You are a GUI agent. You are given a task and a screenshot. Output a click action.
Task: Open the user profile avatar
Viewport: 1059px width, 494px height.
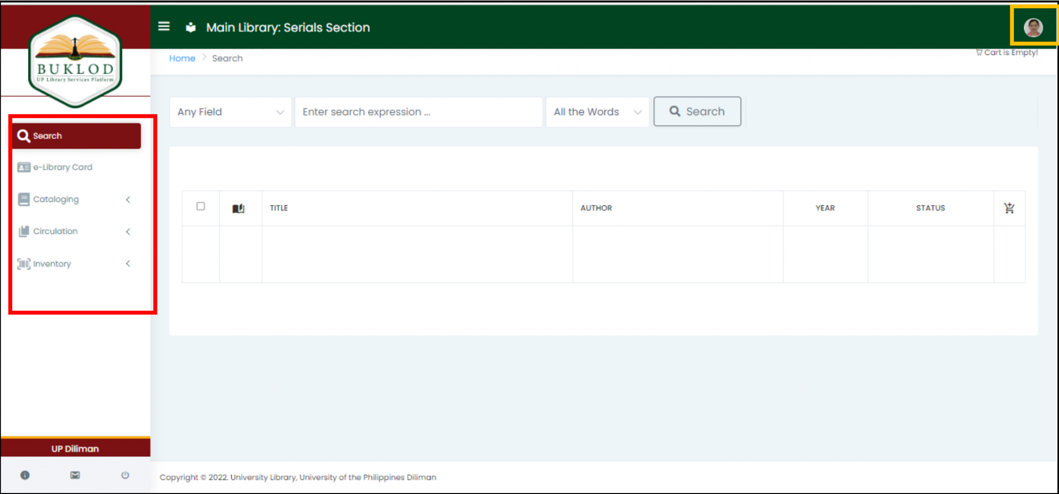click(x=1033, y=27)
